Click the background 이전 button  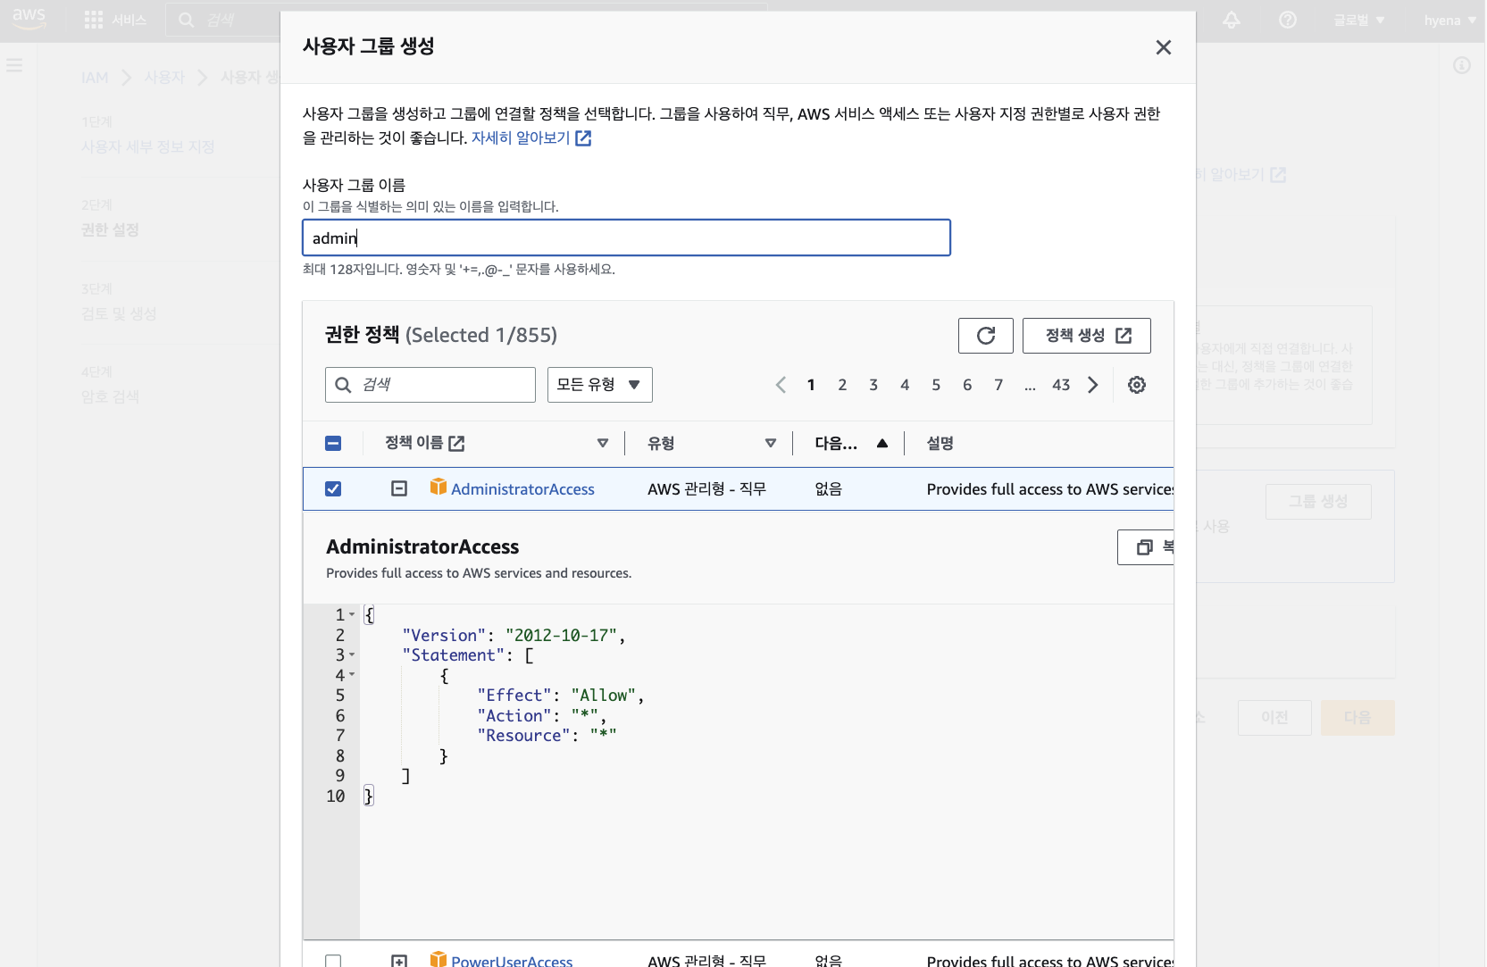click(x=1274, y=718)
